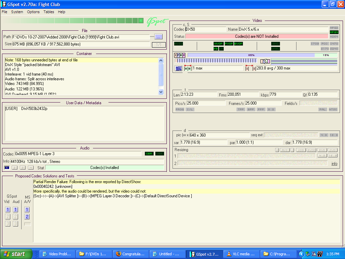This screenshot has width=345, height=259.
Task: Click GSpot Vid test button 1
Action: [8, 210]
